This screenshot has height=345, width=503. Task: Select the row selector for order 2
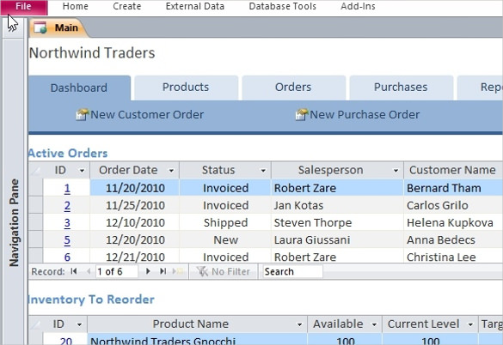36,205
